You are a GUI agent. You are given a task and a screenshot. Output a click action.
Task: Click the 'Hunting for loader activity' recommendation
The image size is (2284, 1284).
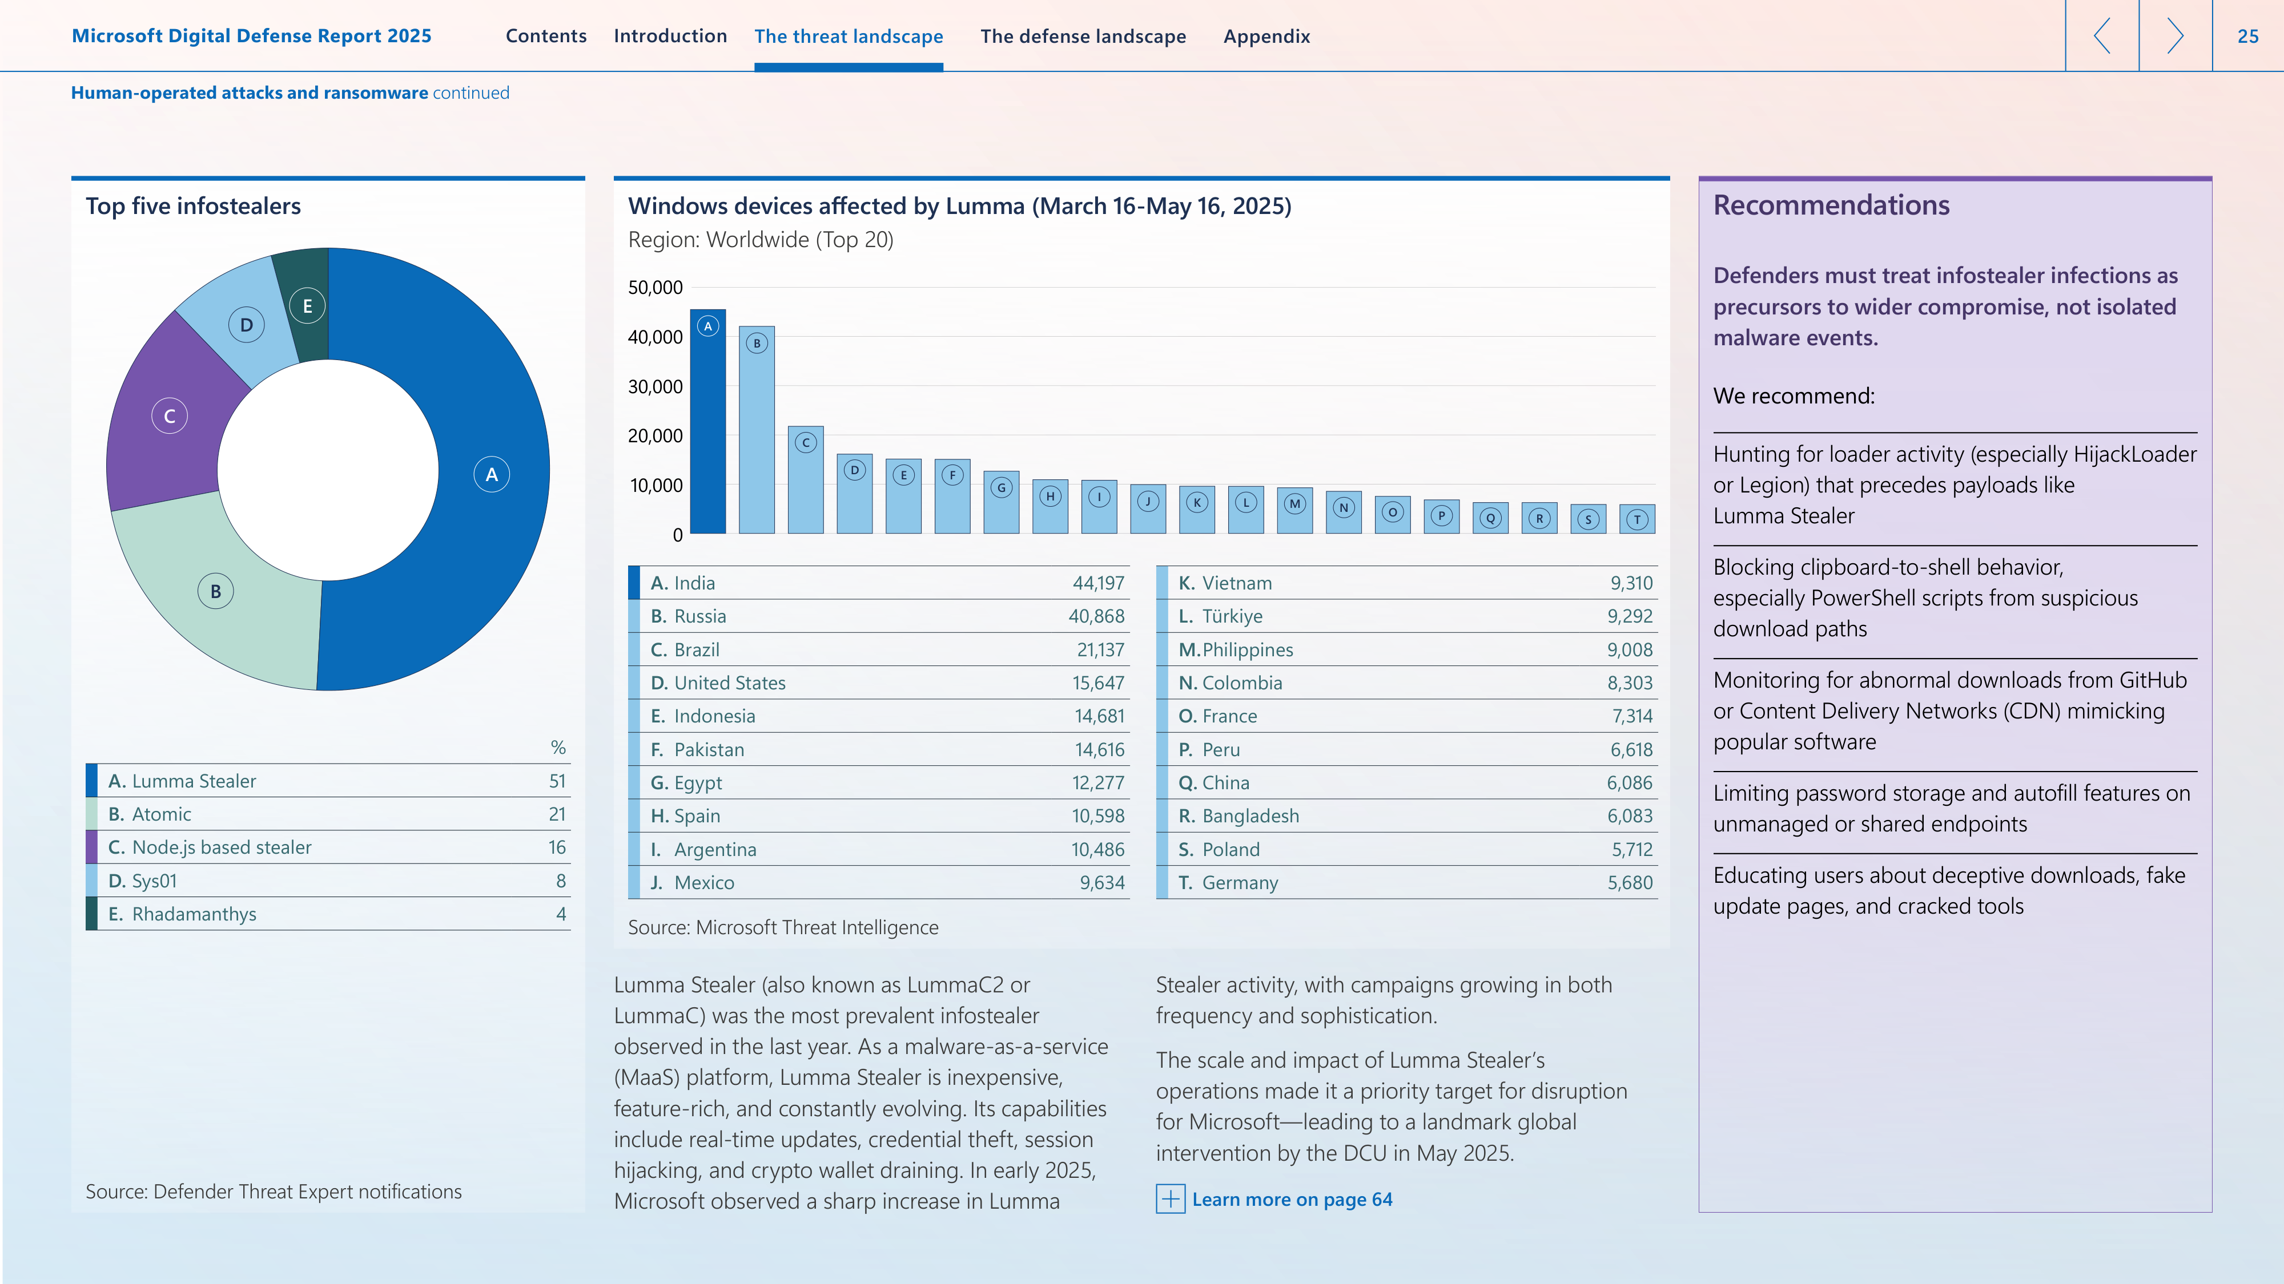(1955, 484)
